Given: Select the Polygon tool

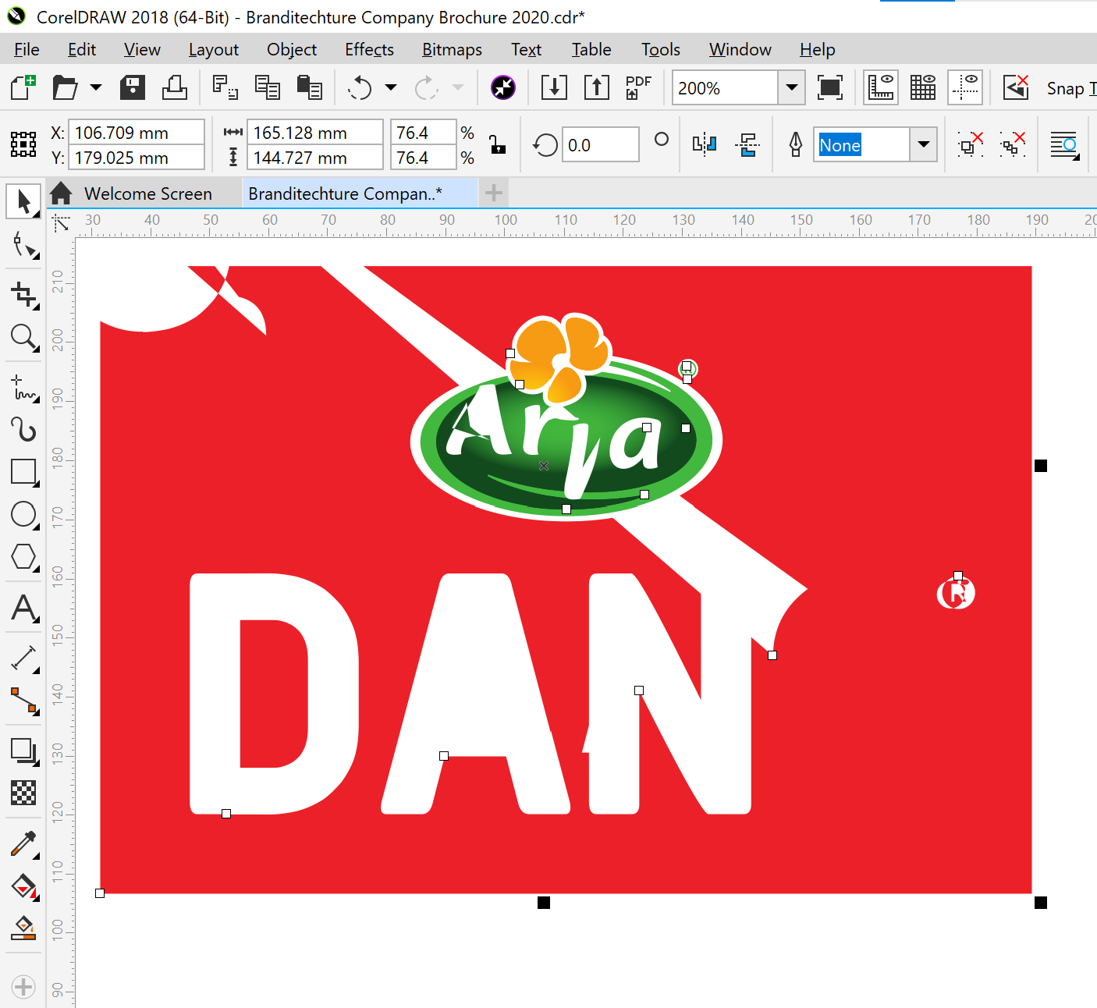Looking at the screenshot, I should tap(23, 557).
